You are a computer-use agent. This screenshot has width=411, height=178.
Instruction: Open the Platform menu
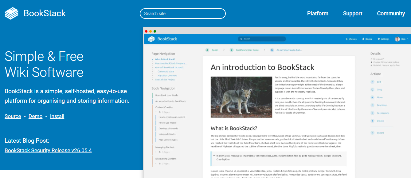pyautogui.click(x=318, y=14)
